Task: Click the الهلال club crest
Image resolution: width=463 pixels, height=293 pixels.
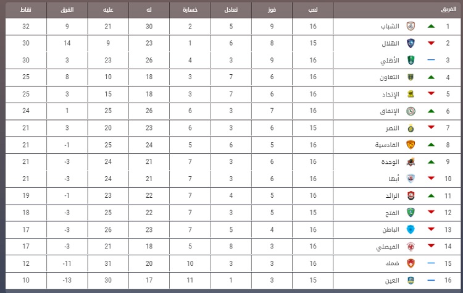Action: 411,43
